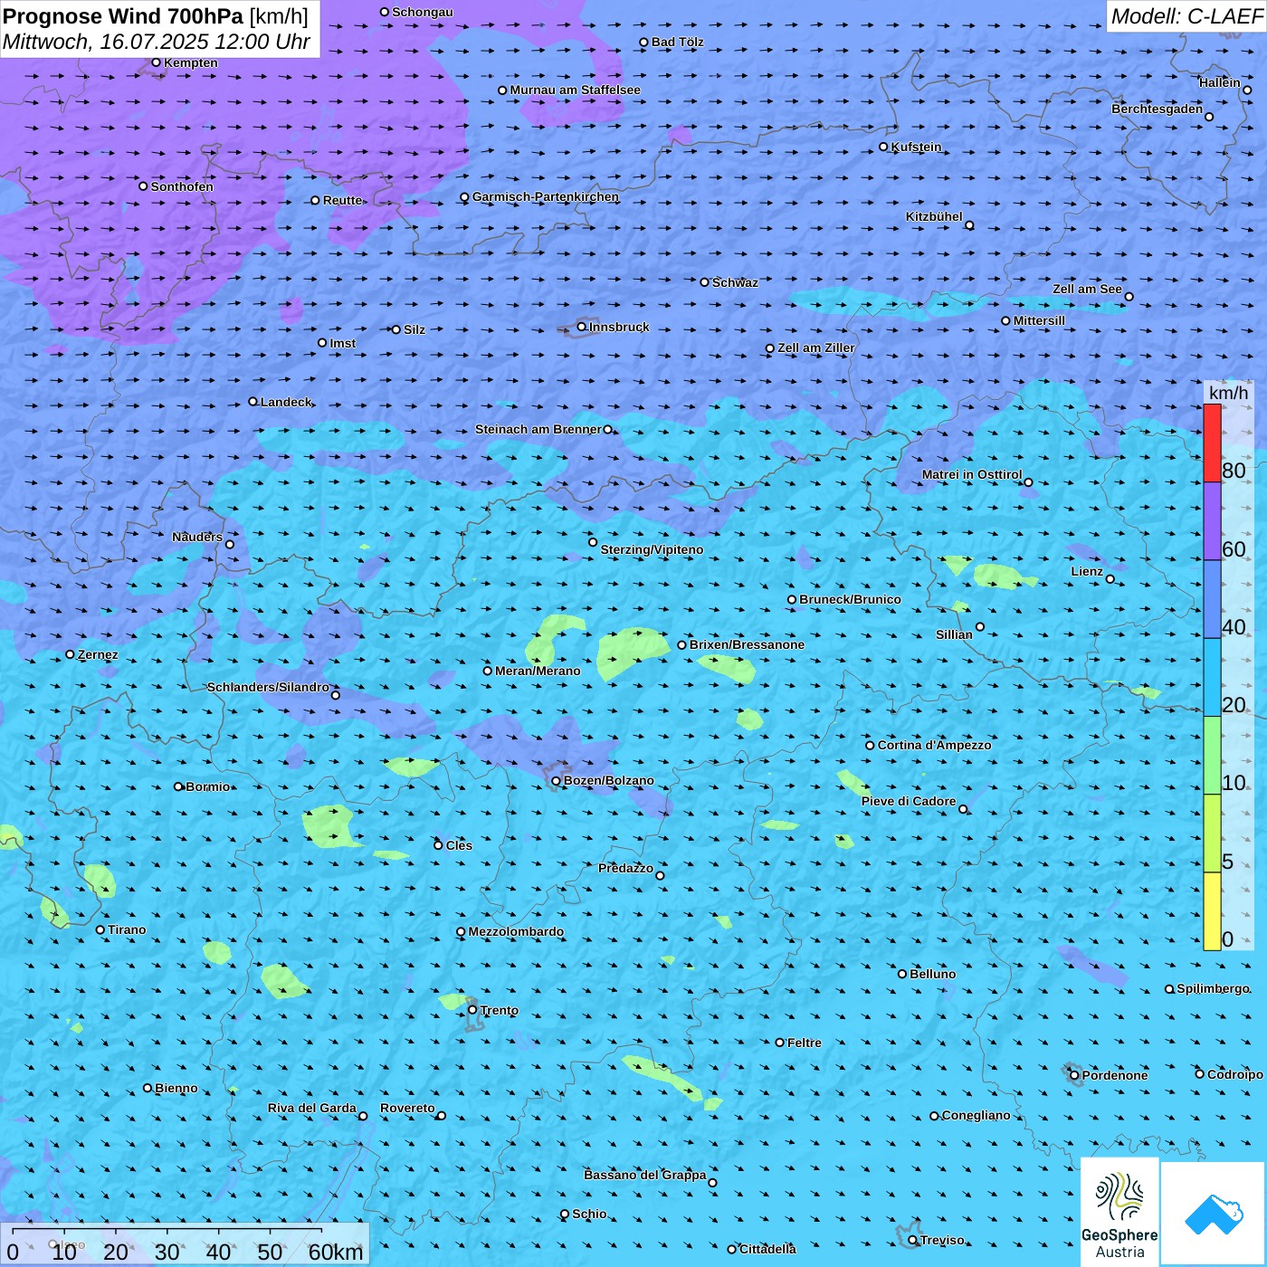This screenshot has height=1267, width=1267.
Task: Choose the Garmisch-Partenkirchen label
Action: (546, 196)
